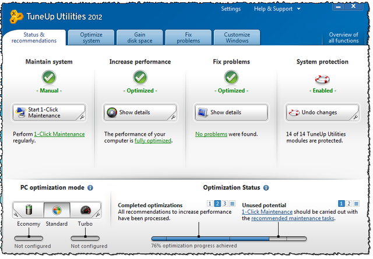Screen dimensions: 373x259
Task: Open the green 1-Click Maintenance link
Action: tap(59, 134)
